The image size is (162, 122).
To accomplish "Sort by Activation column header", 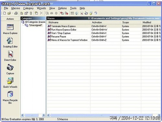I will coord(105,22).
